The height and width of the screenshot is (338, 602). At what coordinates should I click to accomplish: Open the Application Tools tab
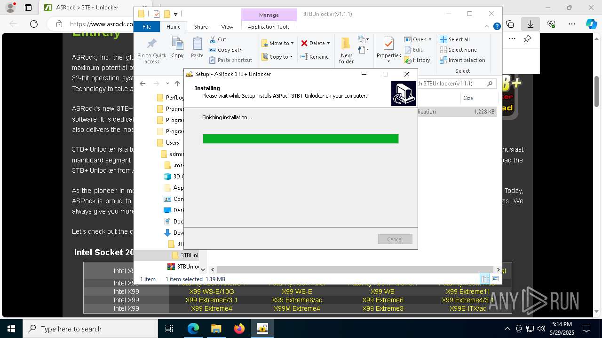[x=269, y=27]
